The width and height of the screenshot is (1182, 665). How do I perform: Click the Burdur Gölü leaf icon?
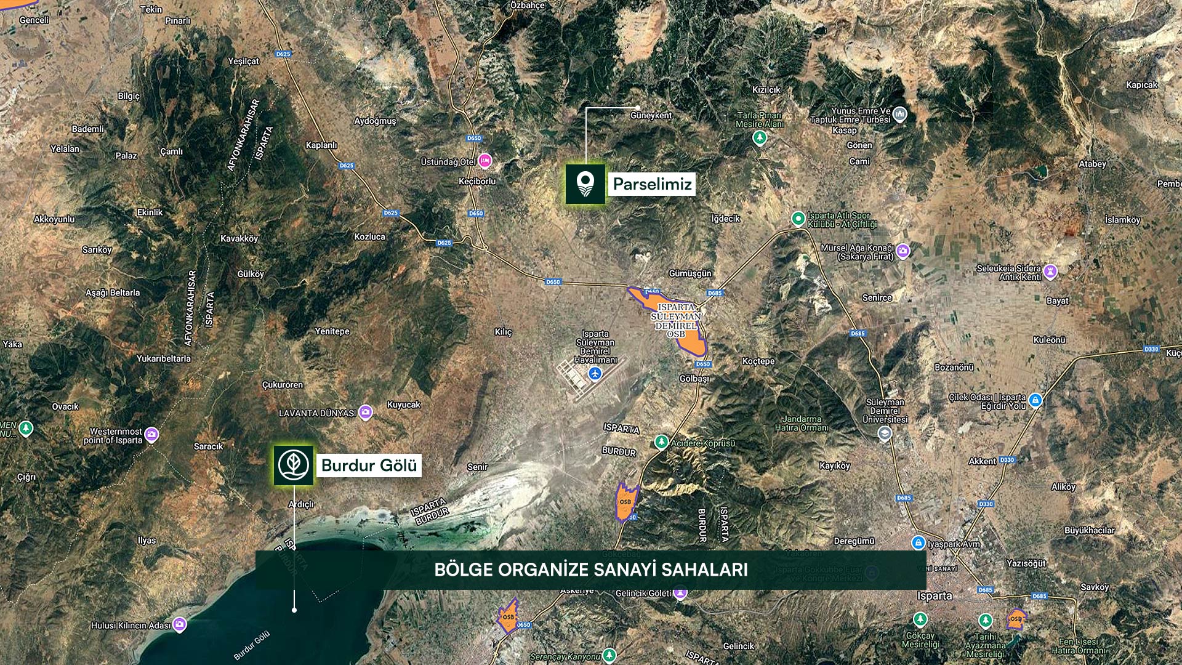(294, 465)
